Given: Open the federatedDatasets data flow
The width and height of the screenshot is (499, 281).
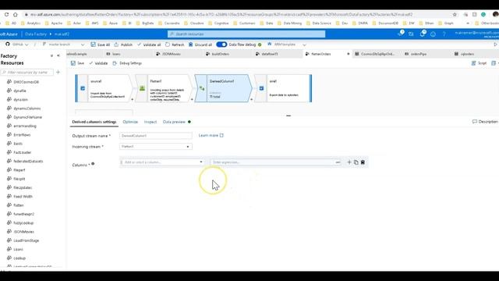Looking at the screenshot, I should [28, 162].
